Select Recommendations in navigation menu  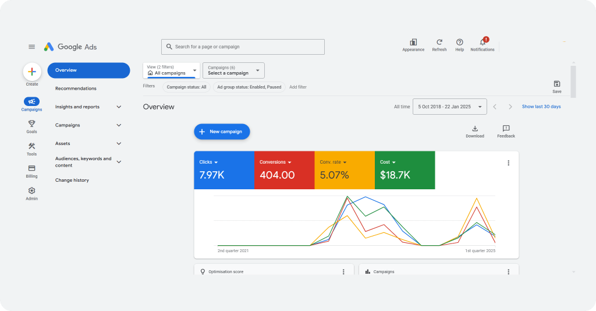tap(76, 89)
